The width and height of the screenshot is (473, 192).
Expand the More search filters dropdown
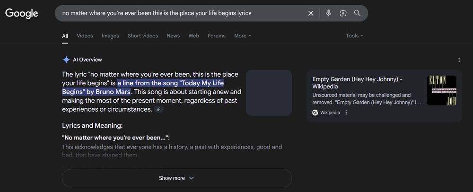tap(243, 35)
